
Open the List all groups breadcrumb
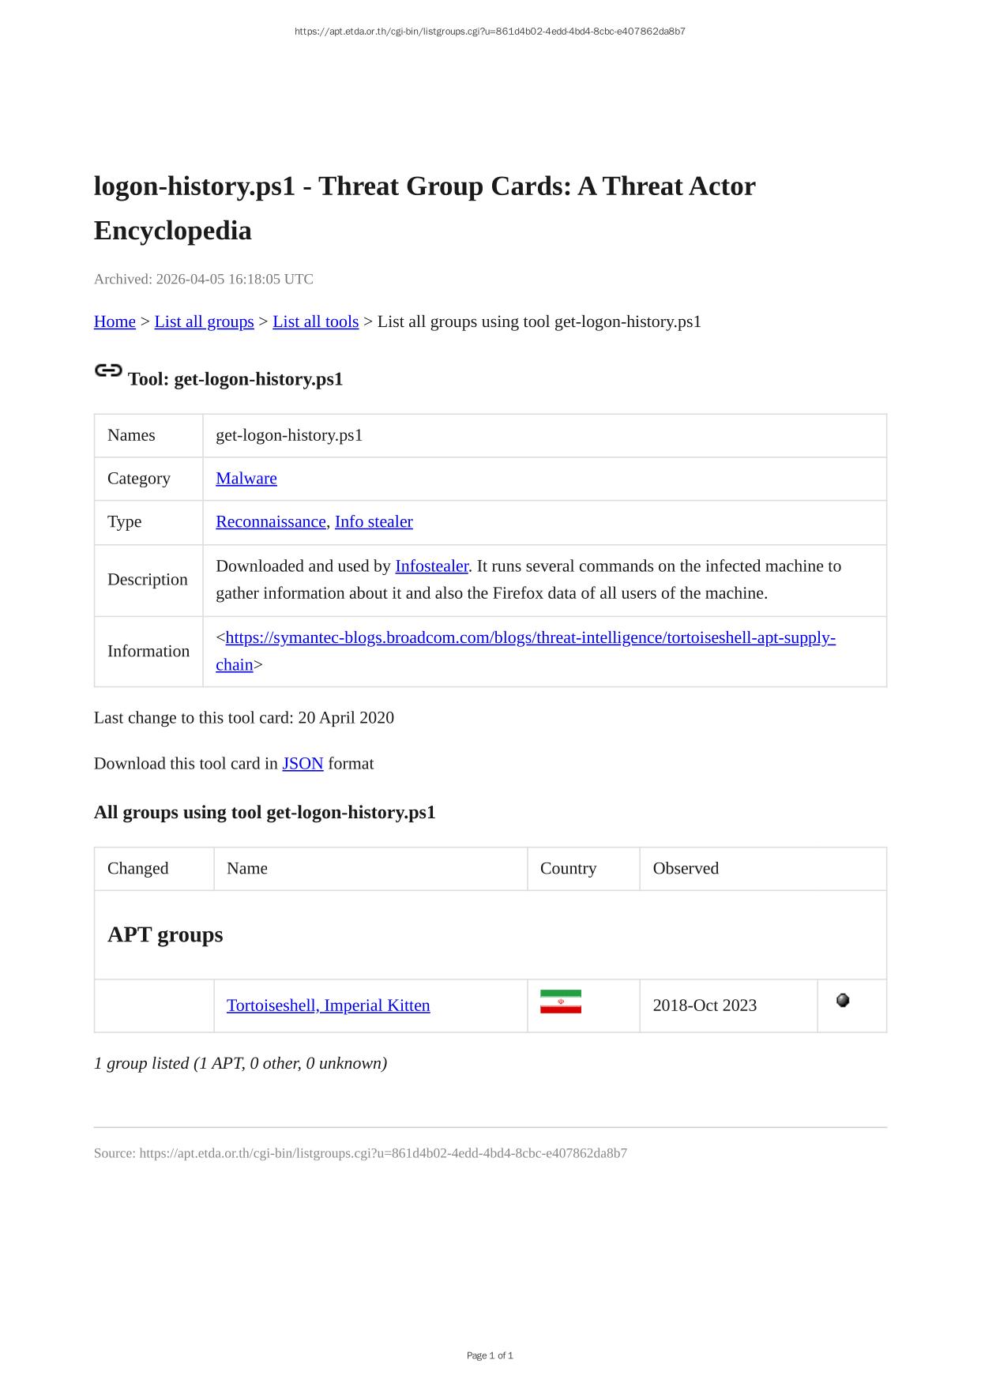click(204, 321)
